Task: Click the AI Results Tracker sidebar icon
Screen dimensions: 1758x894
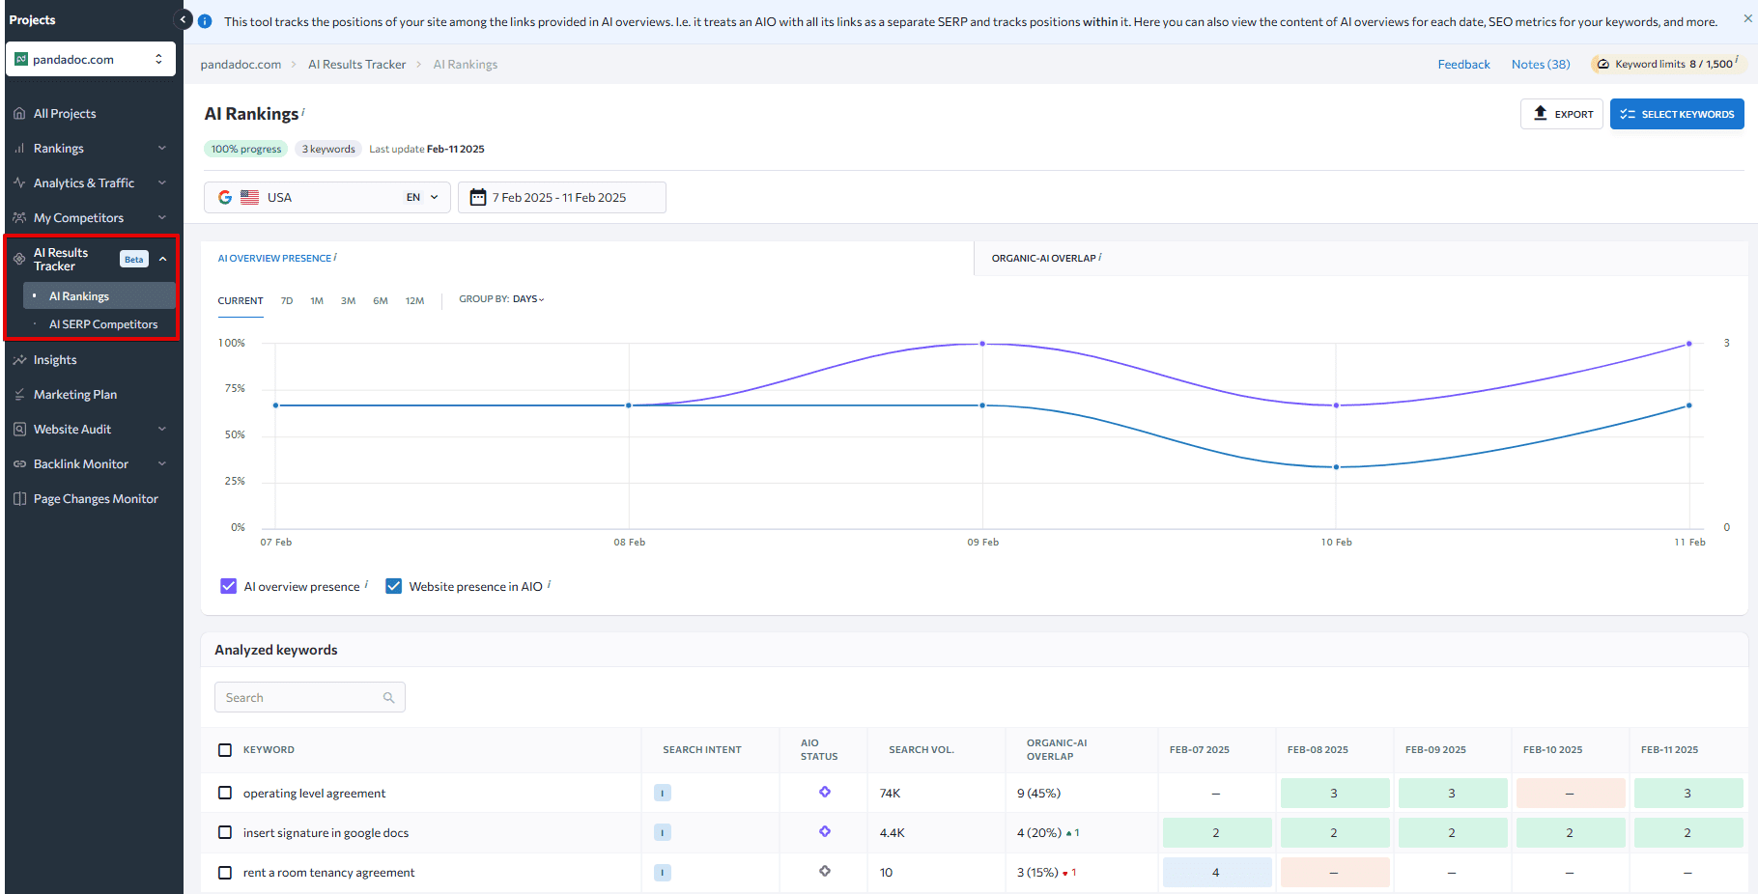Action: [x=19, y=259]
